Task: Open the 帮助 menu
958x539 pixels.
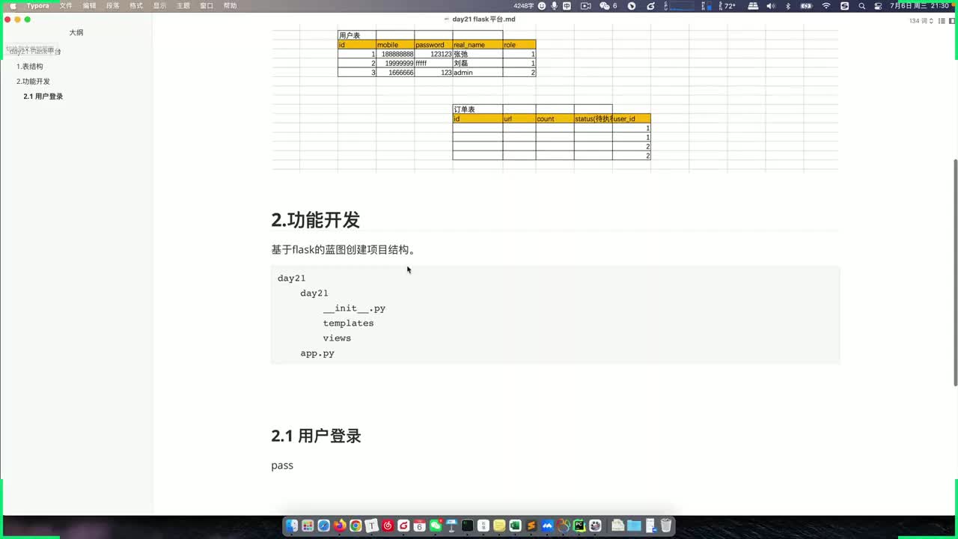Action: pyautogui.click(x=230, y=6)
